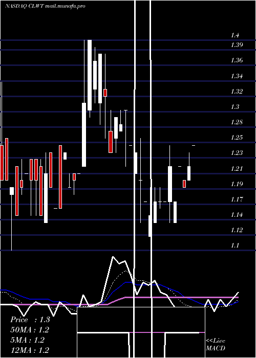Click the 1.19 price axis label
The height and width of the screenshot is (358, 256).
tap(237, 184)
